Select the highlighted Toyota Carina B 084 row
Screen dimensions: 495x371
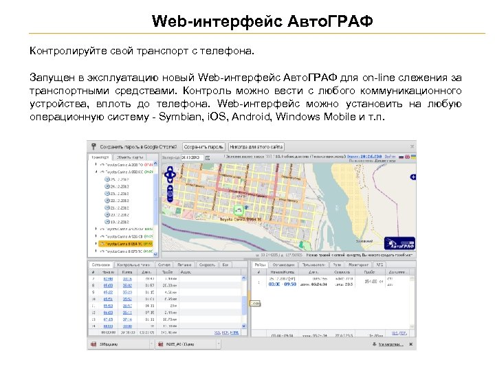click(x=126, y=244)
